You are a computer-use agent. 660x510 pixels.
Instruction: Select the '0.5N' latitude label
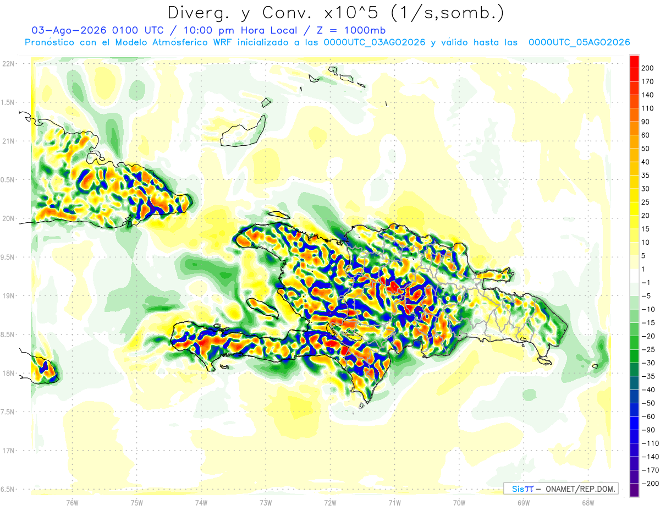coord(8,180)
